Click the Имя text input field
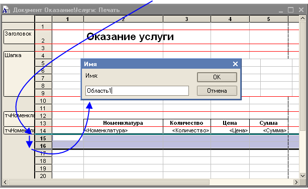308x189 pixels. pos(137,91)
